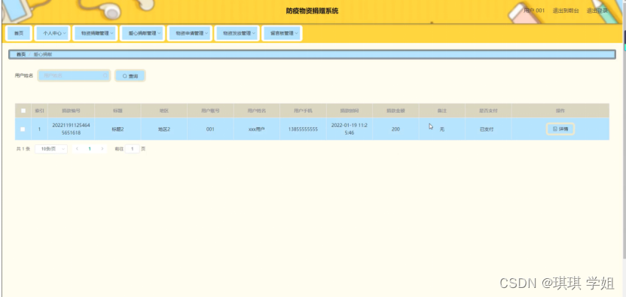Click the 查询 search button
Image resolution: width=626 pixels, height=297 pixels.
pyautogui.click(x=130, y=76)
